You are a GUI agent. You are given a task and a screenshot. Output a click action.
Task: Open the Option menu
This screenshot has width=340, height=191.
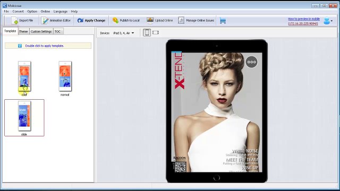pos(32,12)
